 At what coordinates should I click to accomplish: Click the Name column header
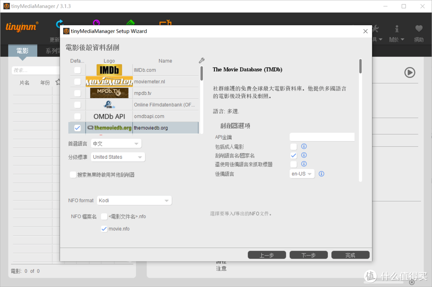point(165,61)
